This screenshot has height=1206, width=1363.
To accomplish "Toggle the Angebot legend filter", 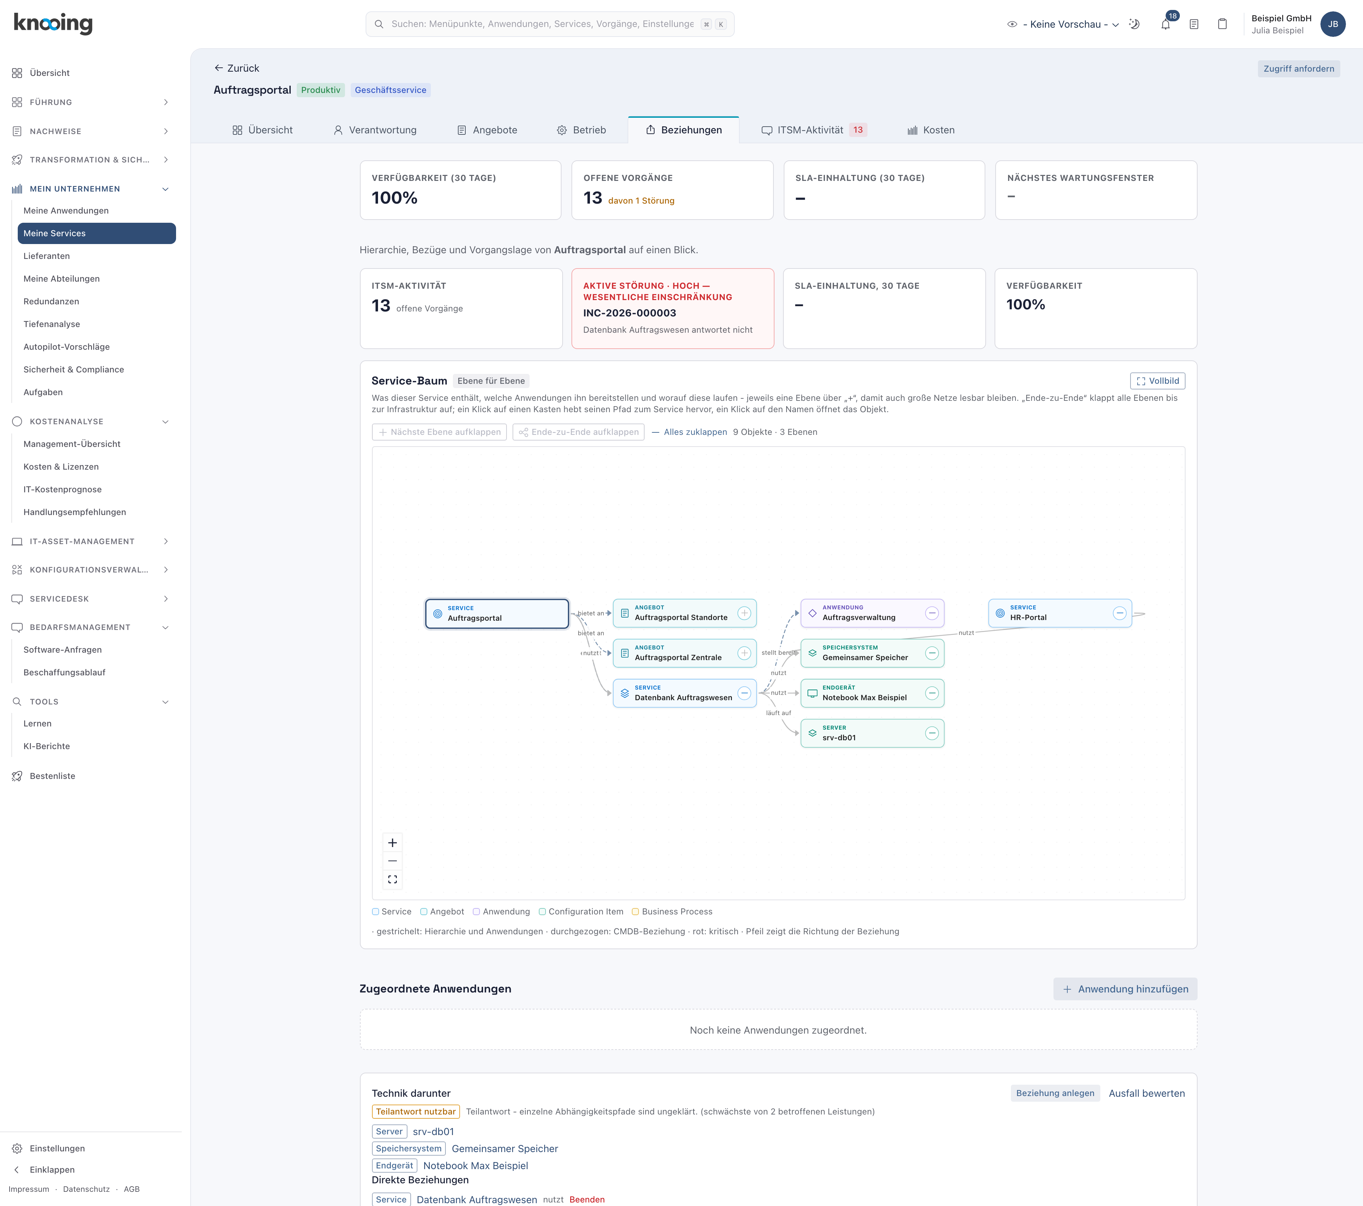I will (x=442, y=912).
